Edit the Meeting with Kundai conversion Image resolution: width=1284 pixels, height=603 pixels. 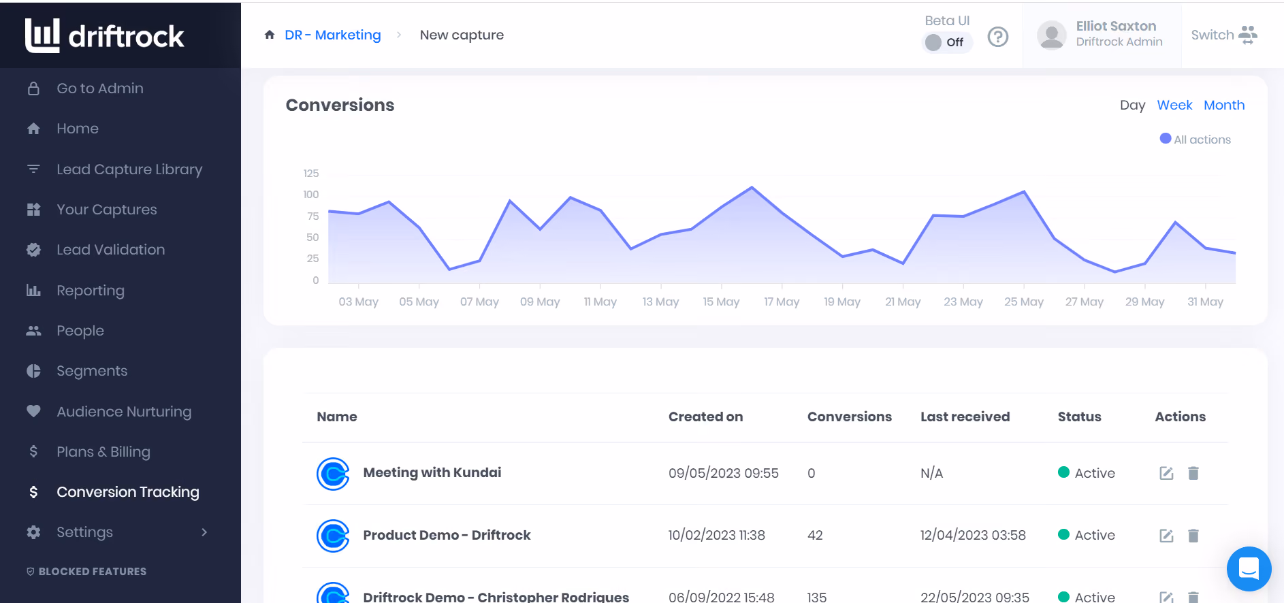point(1166,473)
